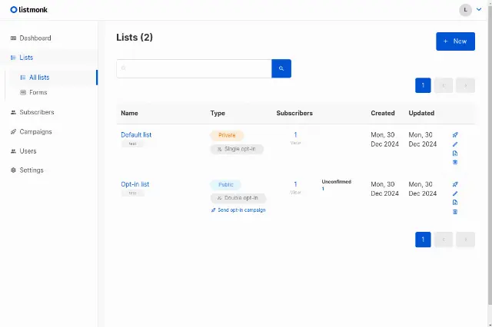This screenshot has height=327, width=492.
Task: Click the Unconfirmed count 1
Action: point(323,189)
